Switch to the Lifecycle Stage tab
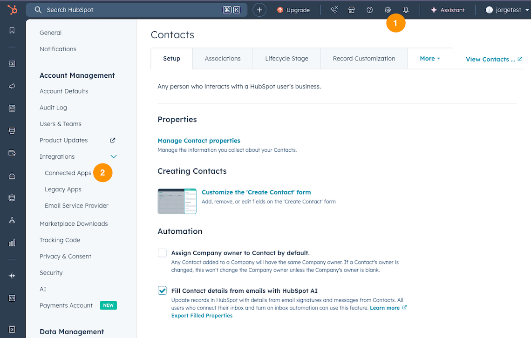The height and width of the screenshot is (338, 531). 286,58
